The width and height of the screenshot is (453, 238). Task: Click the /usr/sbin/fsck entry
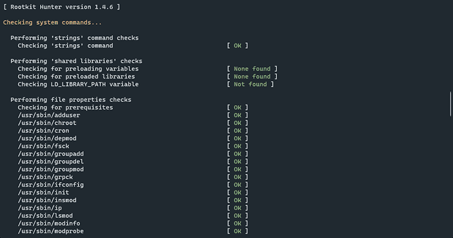(x=43, y=146)
